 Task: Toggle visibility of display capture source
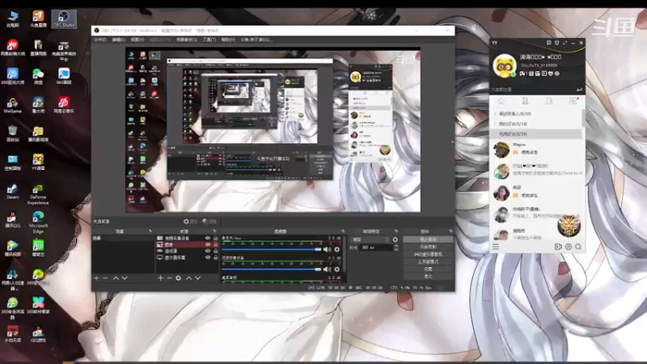(x=208, y=257)
